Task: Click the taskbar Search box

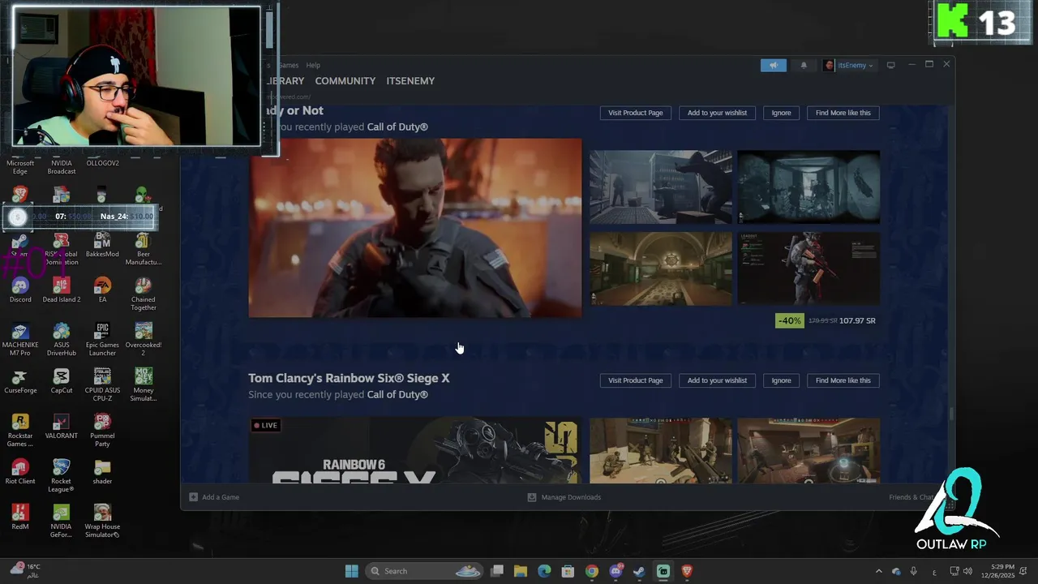Action: pos(426,571)
